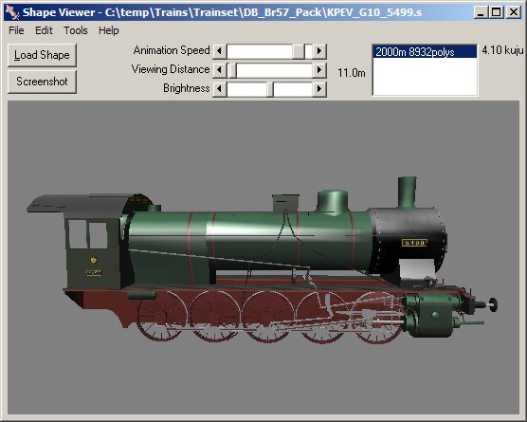Image resolution: width=527 pixels, height=422 pixels.
Task: Click the Viewing Distance right arrow
Action: coord(319,70)
